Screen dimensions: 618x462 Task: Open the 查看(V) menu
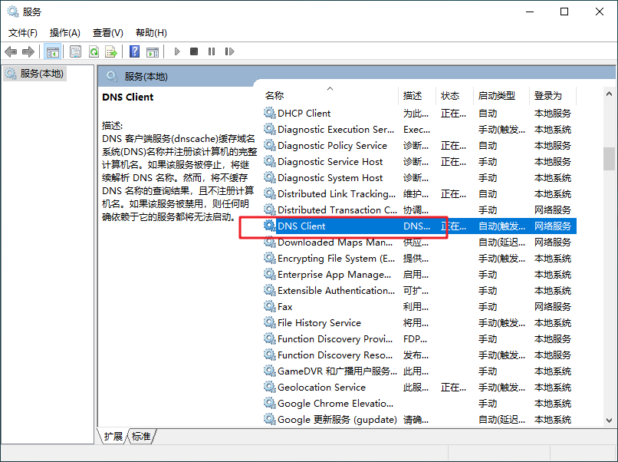107,33
